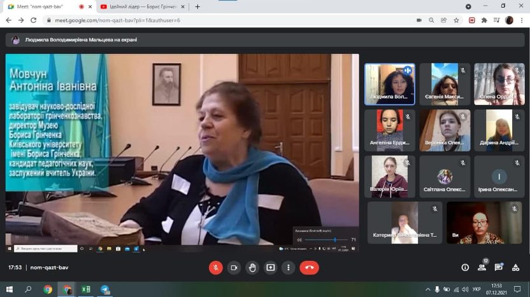The image size is (530, 297).
Task: Open Telegram from the taskbar
Action: pos(105,289)
